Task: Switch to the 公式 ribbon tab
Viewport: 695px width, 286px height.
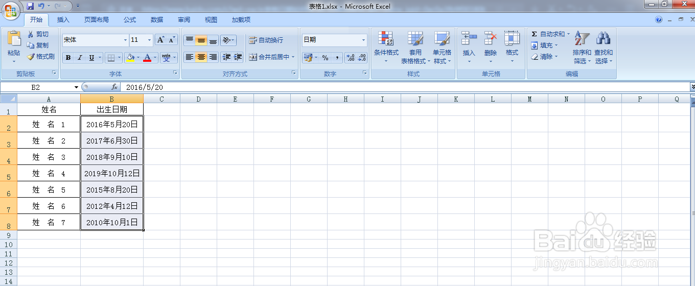Action: 130,20
